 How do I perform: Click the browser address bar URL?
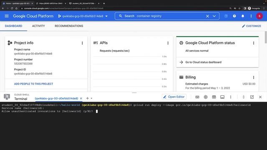63,8
